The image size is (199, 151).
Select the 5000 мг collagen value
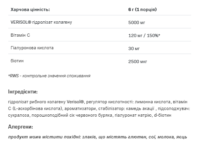click(x=137, y=22)
